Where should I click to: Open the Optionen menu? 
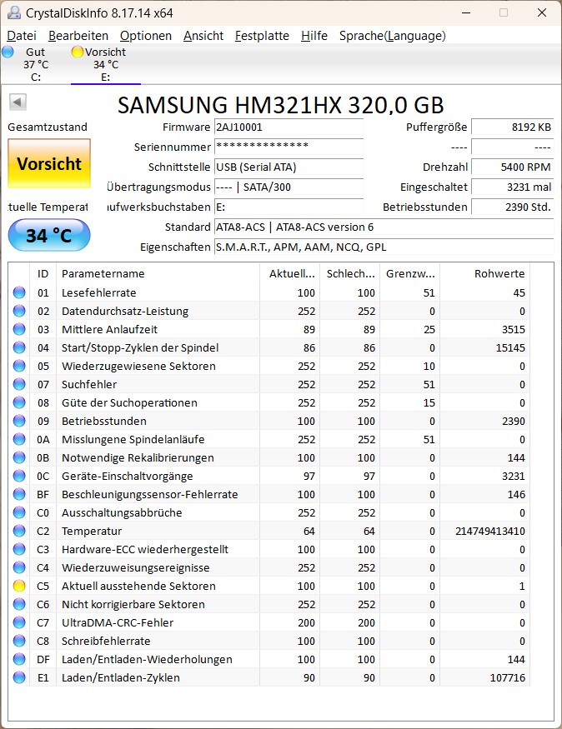(146, 36)
